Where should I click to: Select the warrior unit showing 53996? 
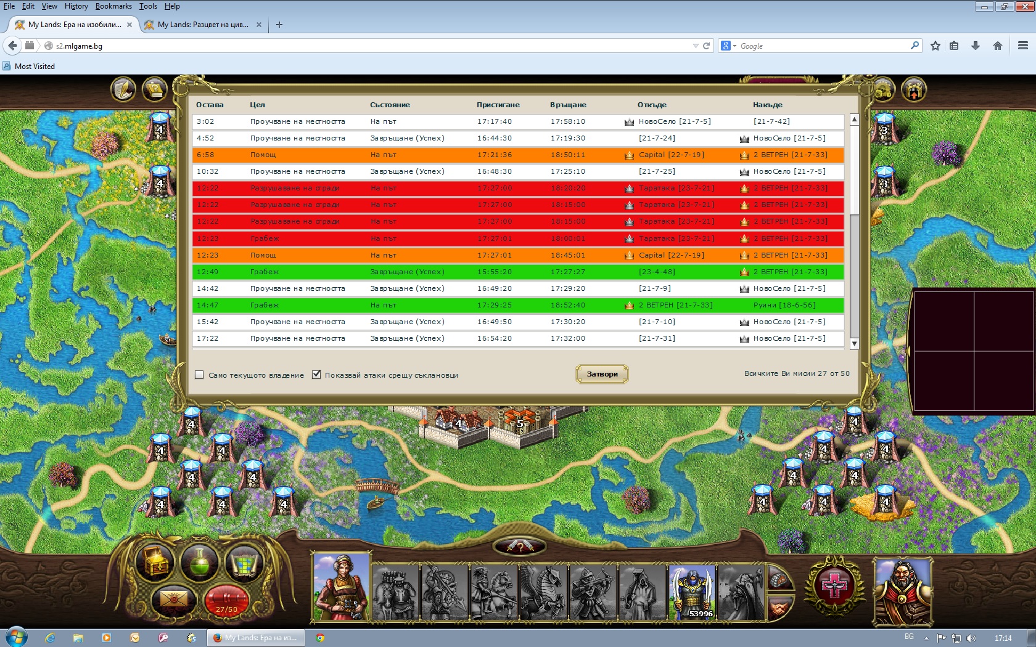pos(692,592)
